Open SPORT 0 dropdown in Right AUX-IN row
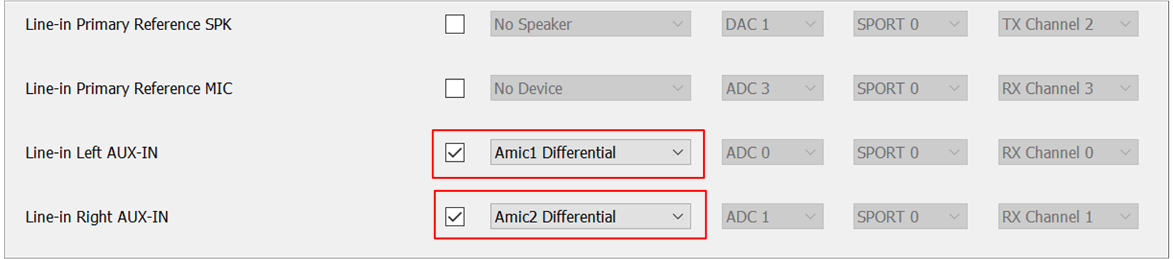 point(910,217)
